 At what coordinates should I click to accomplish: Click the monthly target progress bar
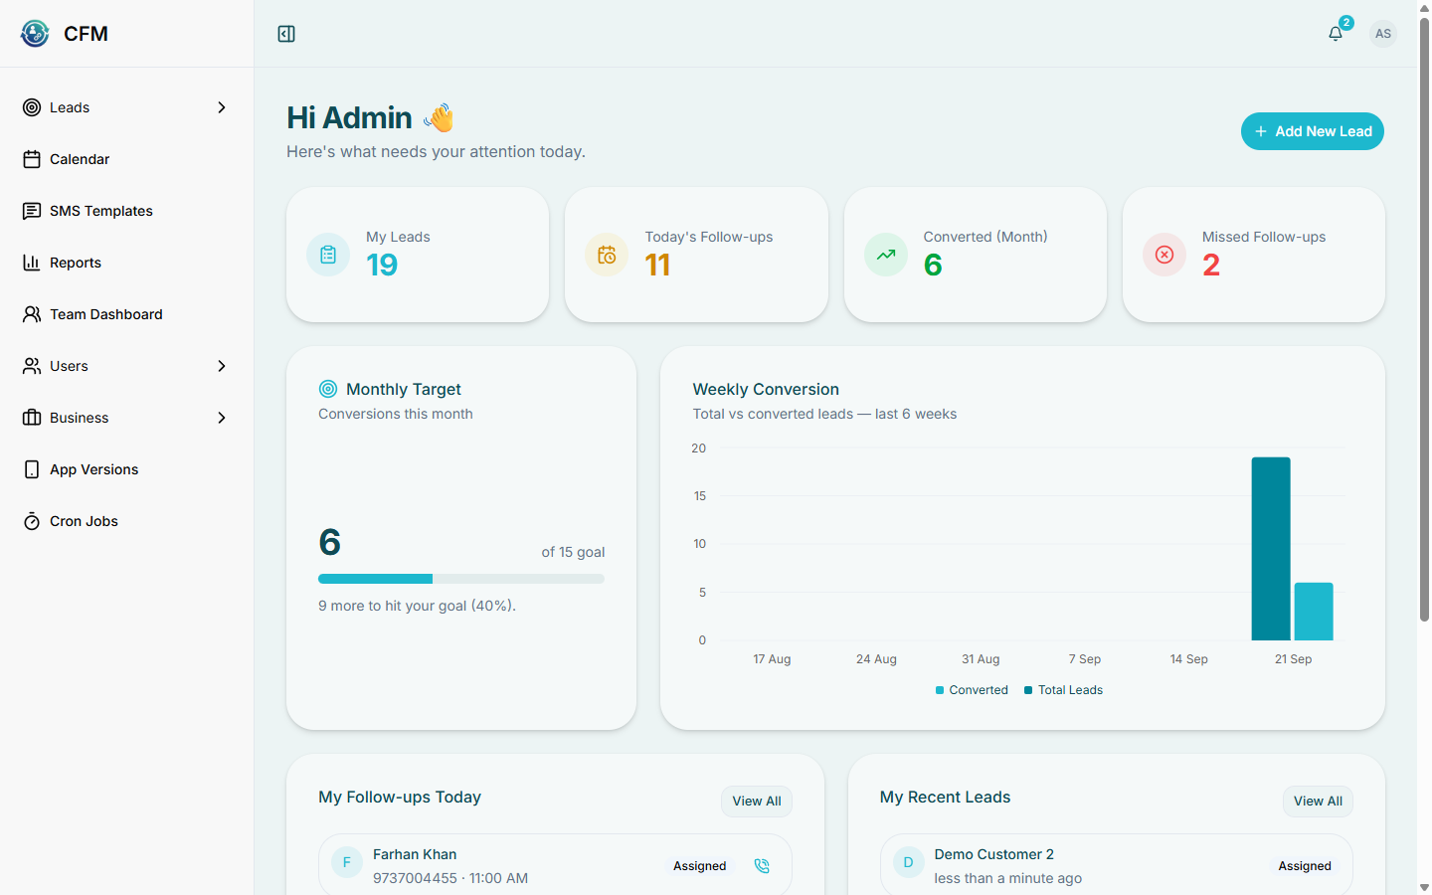click(461, 579)
